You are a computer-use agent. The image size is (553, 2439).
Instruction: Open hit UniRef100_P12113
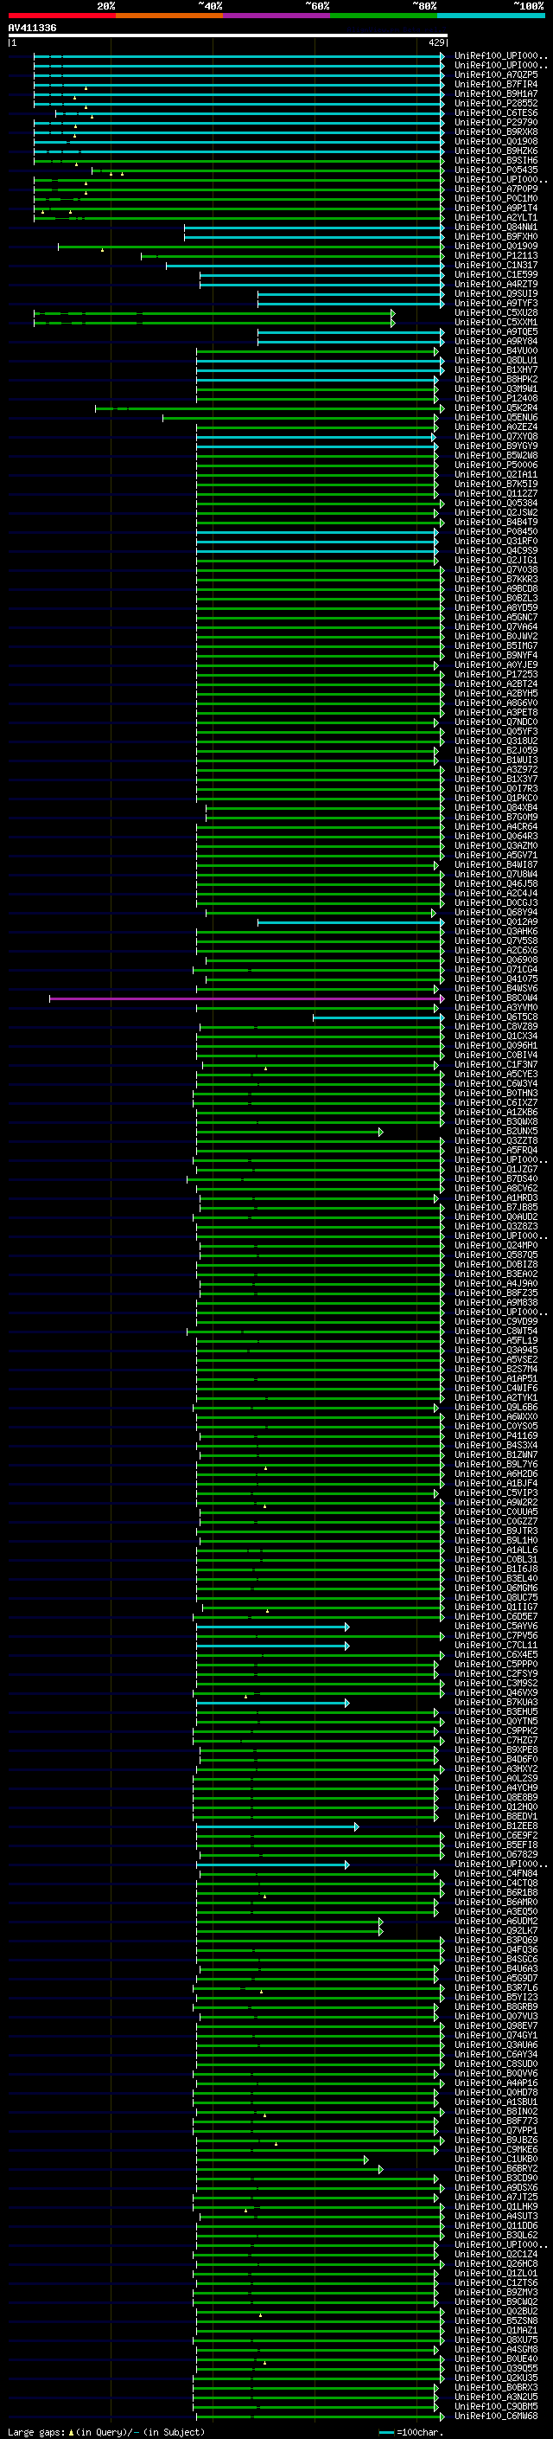pos(496,255)
